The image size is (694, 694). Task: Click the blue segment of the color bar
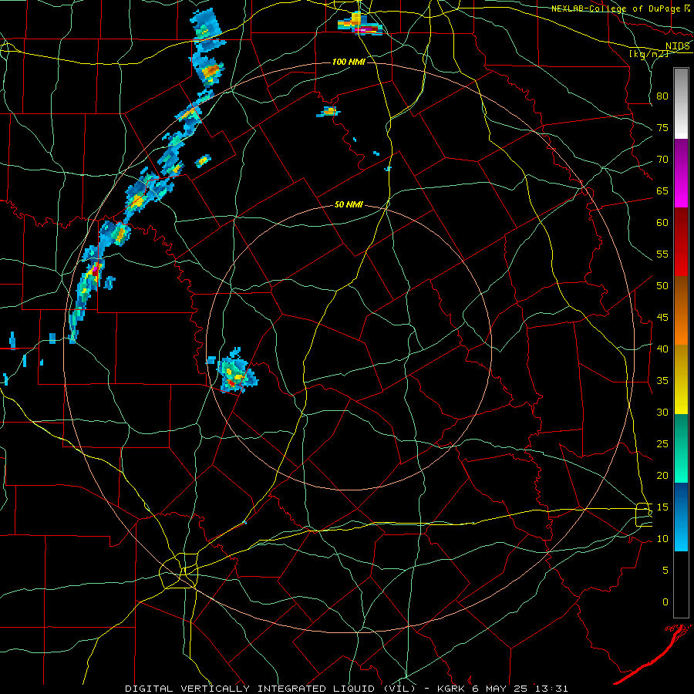point(681,517)
